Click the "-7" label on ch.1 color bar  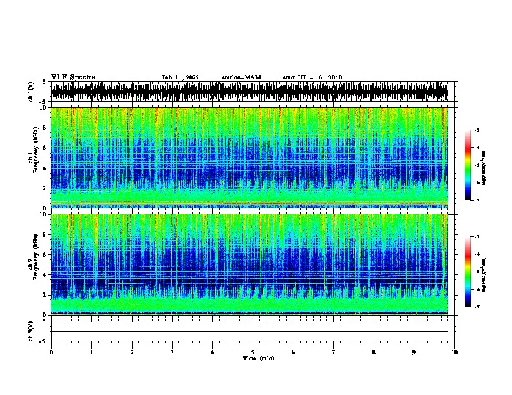pos(476,200)
